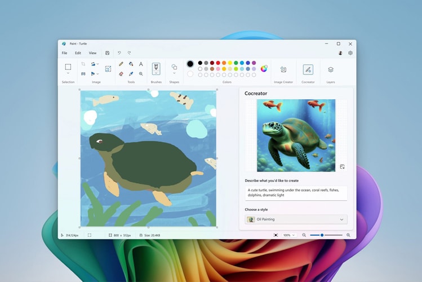Screen dimensions: 422x282
Task: Pick the red color swatch
Action: pos(218,63)
